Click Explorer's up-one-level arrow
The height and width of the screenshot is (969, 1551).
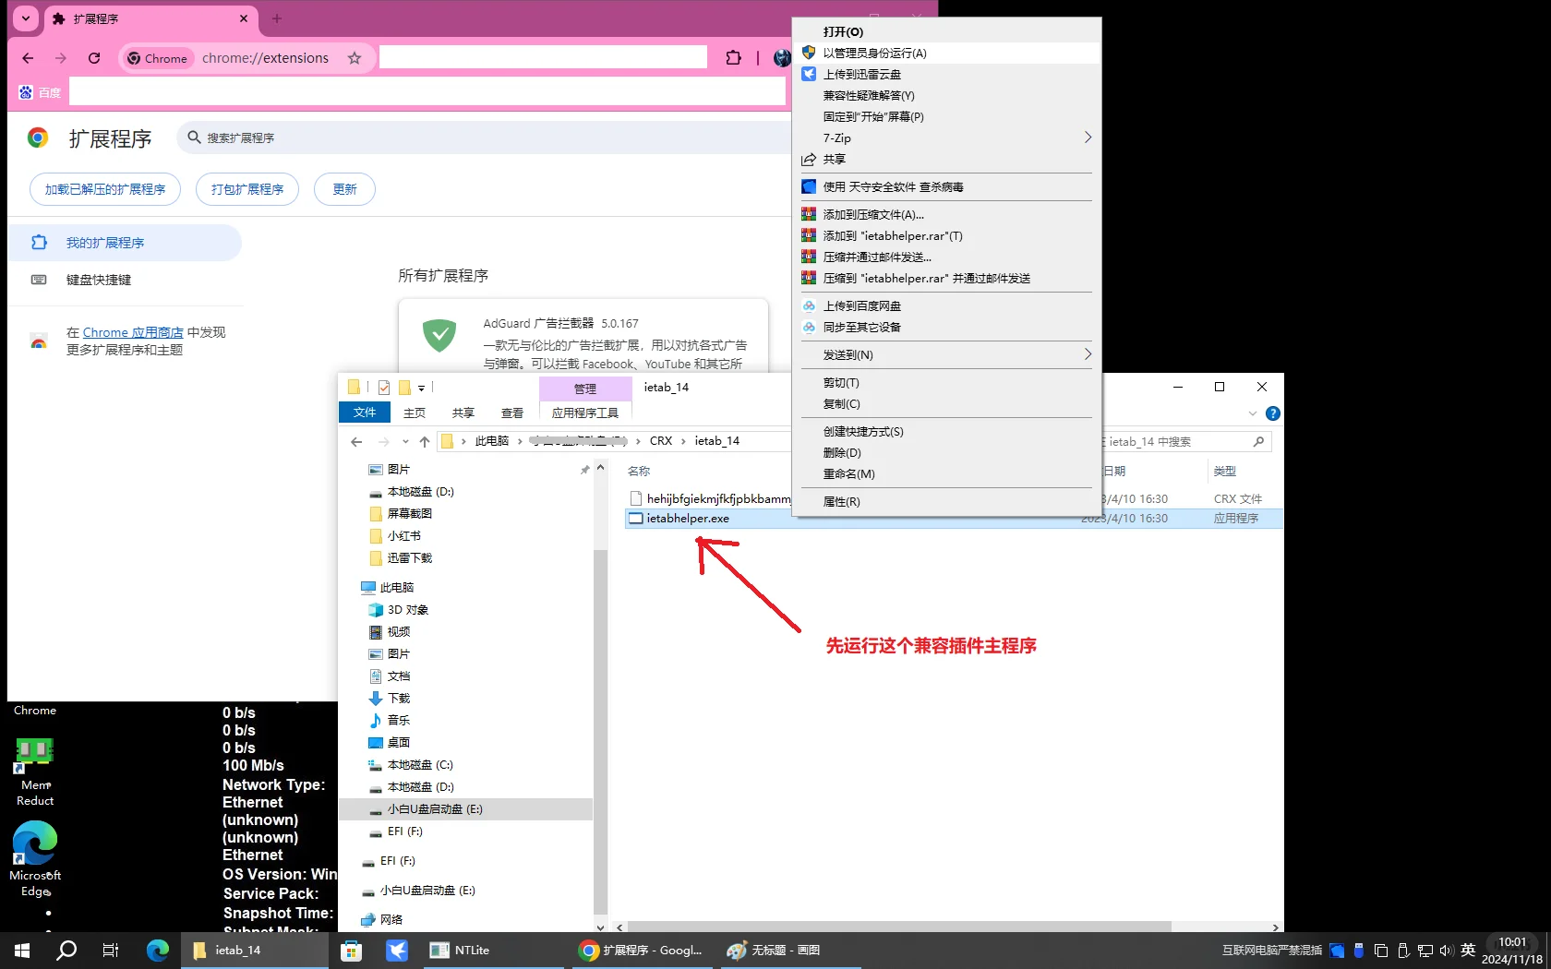(425, 442)
